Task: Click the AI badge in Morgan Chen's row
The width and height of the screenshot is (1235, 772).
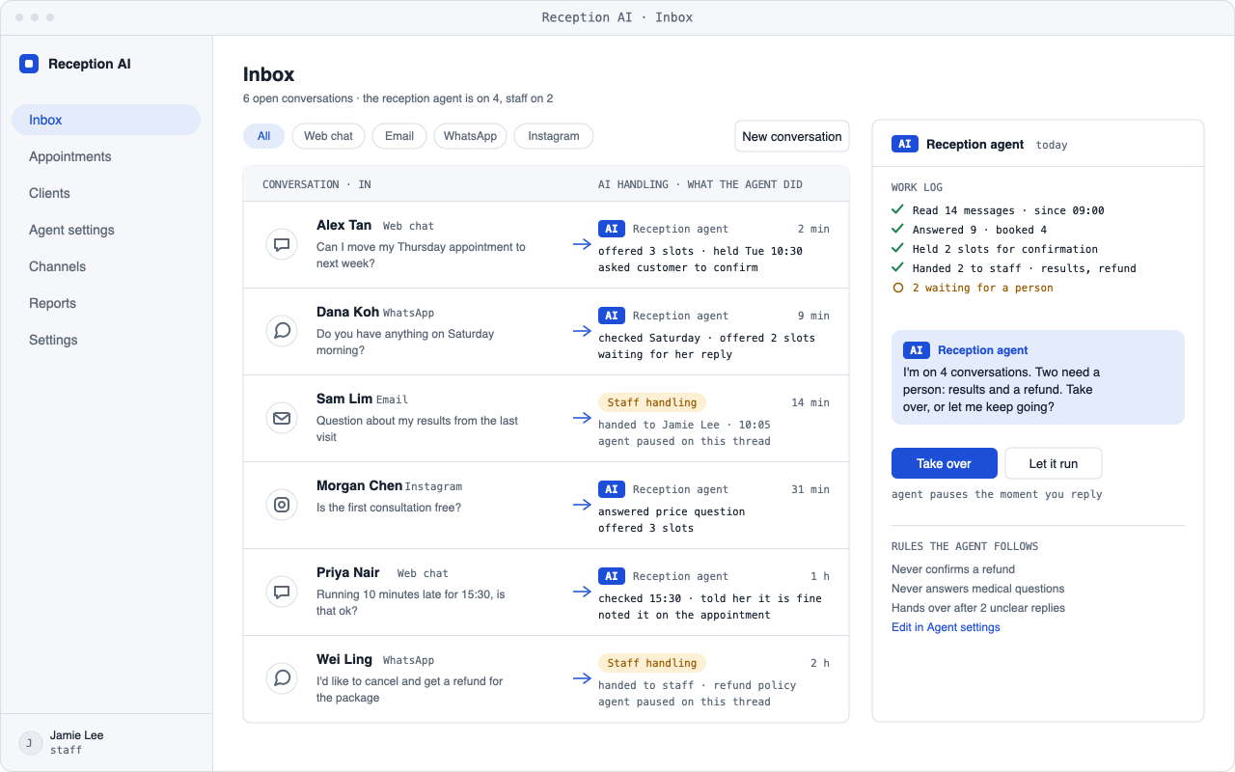Action: 611,489
